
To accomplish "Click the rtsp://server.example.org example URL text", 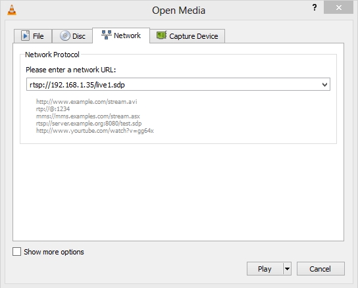I will 89,124.
